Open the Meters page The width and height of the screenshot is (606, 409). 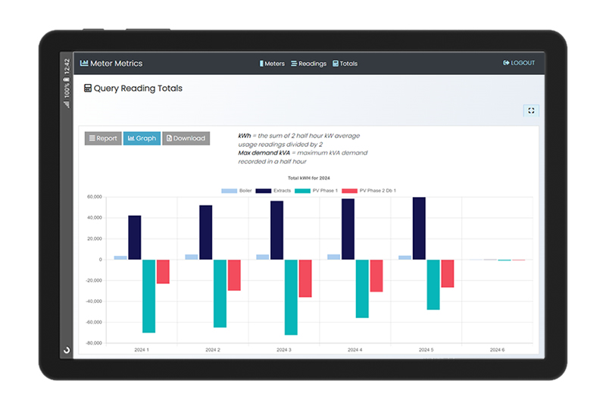[x=272, y=64]
